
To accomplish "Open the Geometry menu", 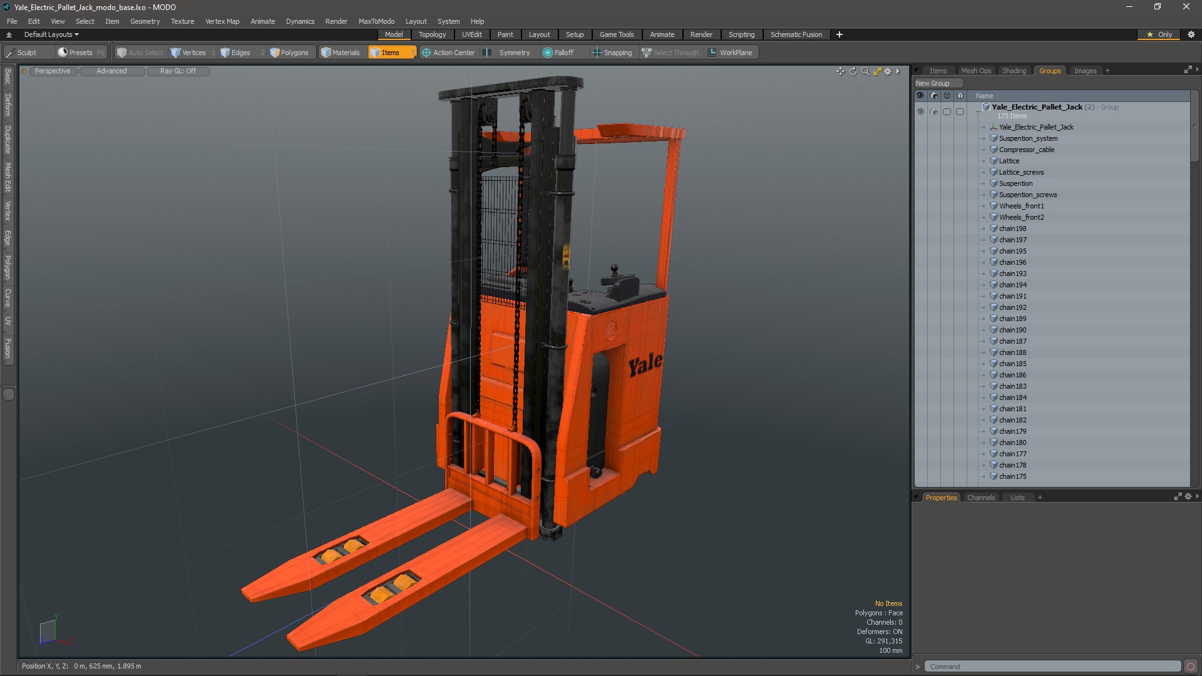I will tap(145, 21).
